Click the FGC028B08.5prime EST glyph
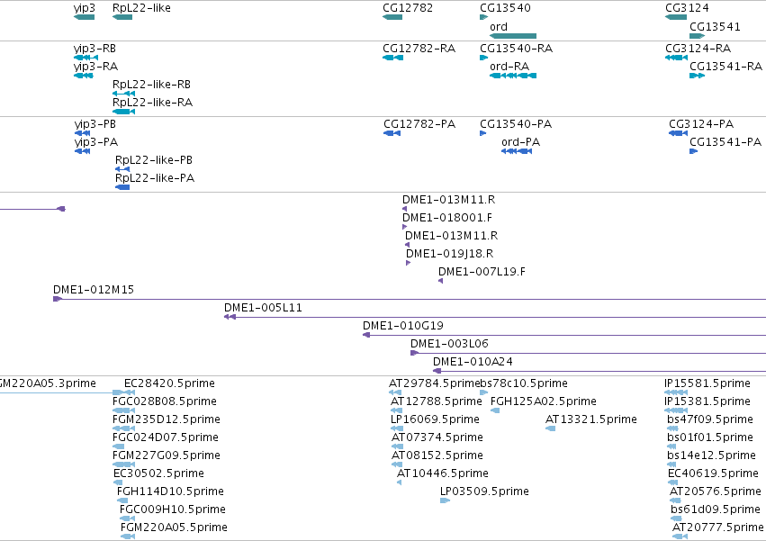 [123, 410]
